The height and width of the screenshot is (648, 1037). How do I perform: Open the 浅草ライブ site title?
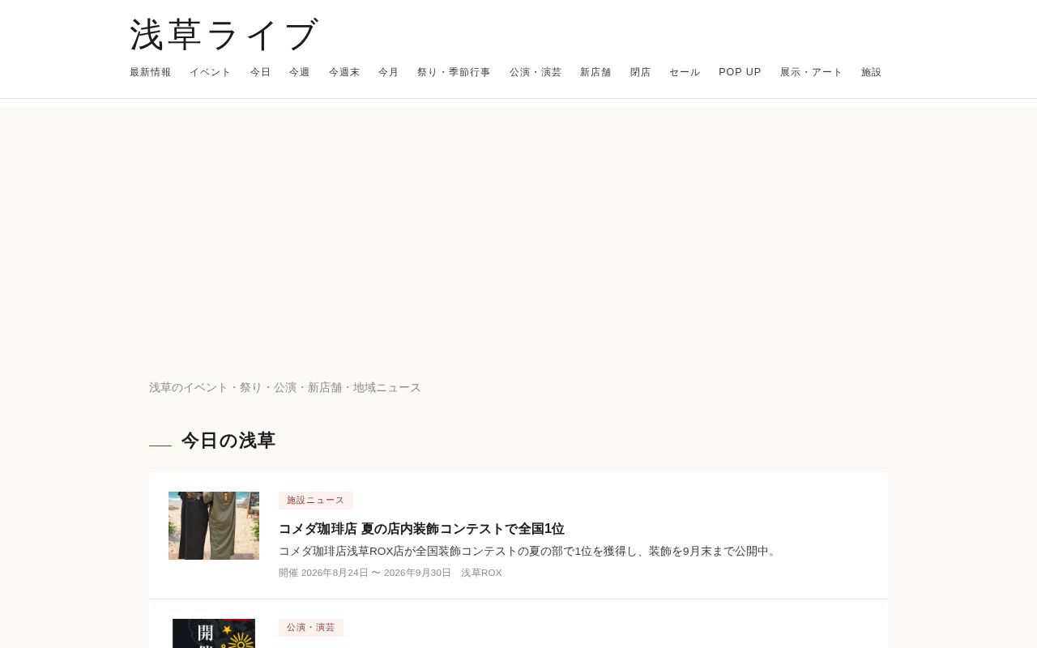click(x=224, y=35)
